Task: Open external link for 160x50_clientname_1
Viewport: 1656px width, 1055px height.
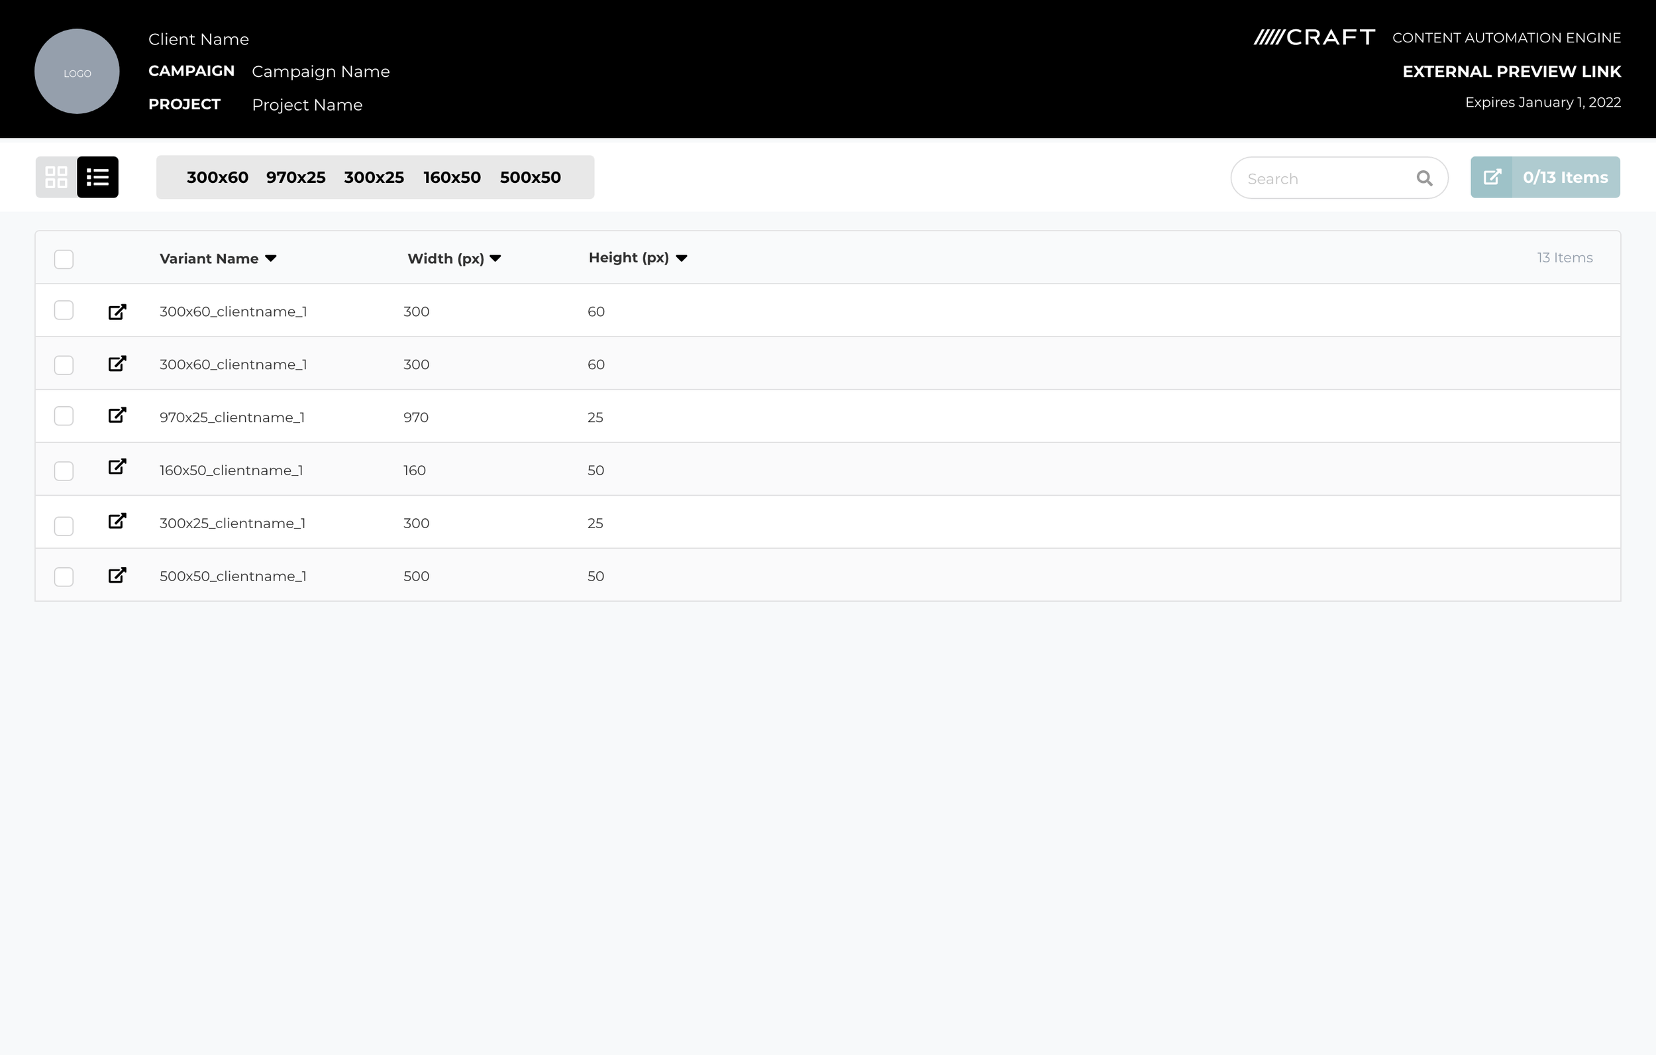Action: pyautogui.click(x=118, y=467)
